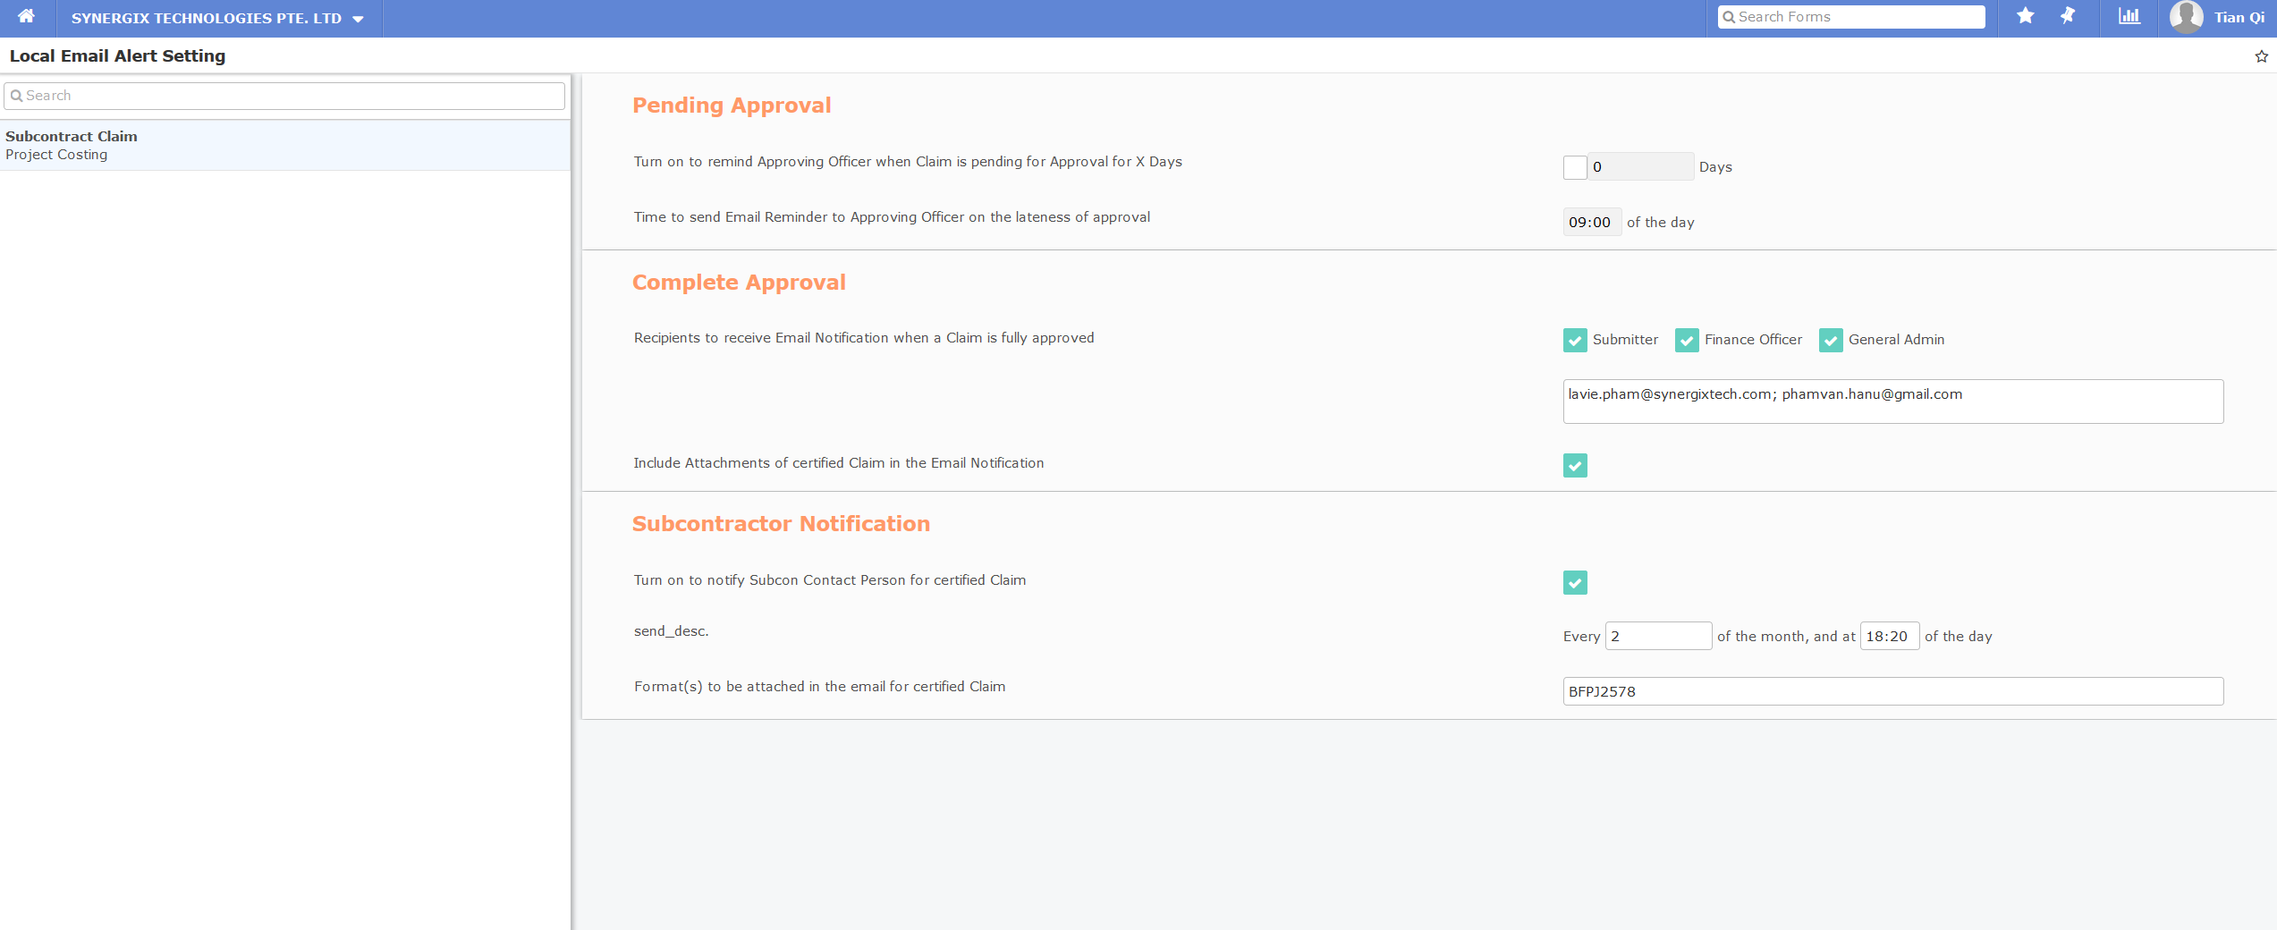
Task: Bookmark page with outline star icon
Action: pos(2261,56)
